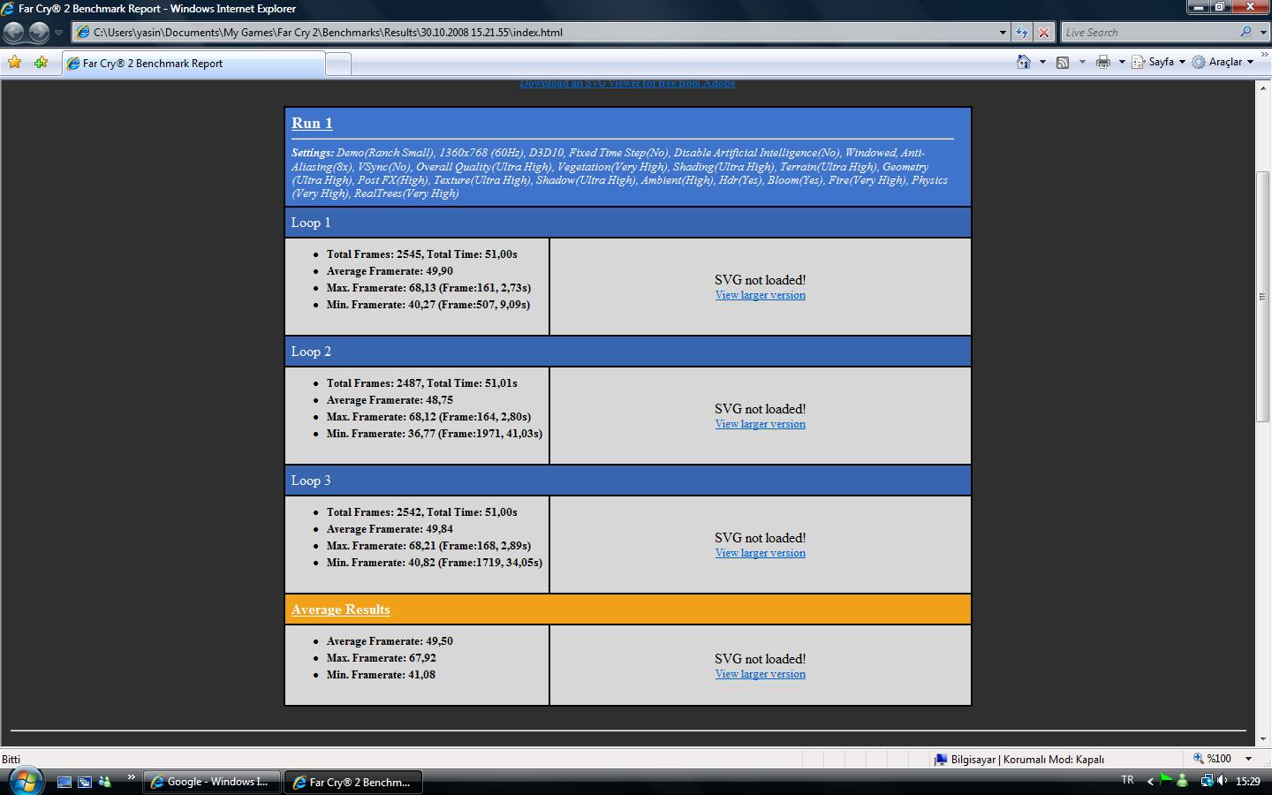Image resolution: width=1272 pixels, height=795 pixels.
Task: Click the vertical scrollbar thumb
Action: (x=1263, y=297)
